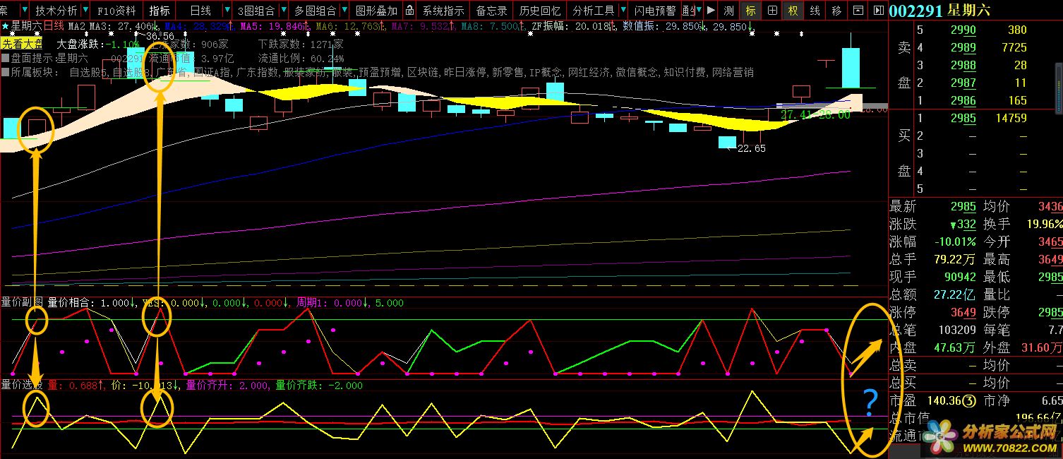Open the 指标 indicator menu

160,11
